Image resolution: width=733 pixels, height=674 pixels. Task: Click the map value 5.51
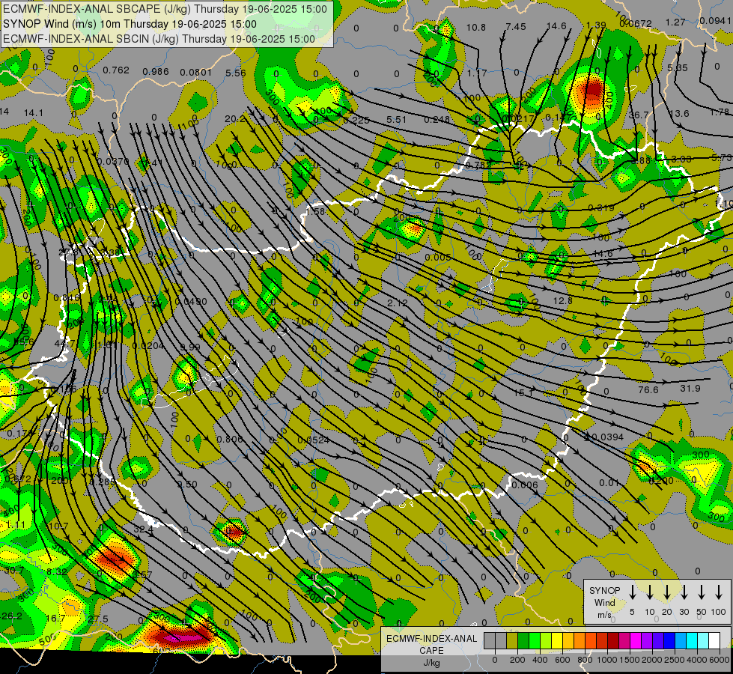click(396, 119)
